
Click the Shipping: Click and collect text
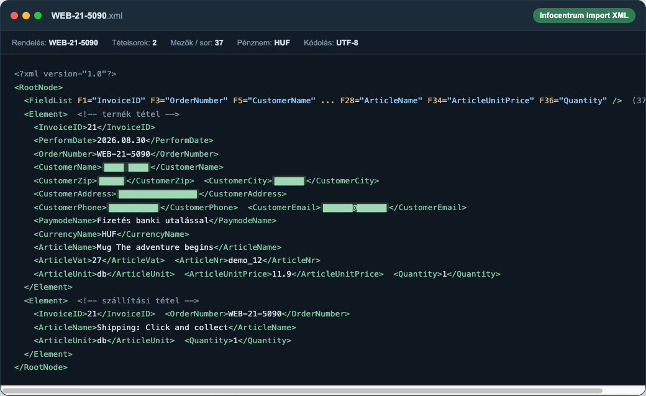coord(162,328)
